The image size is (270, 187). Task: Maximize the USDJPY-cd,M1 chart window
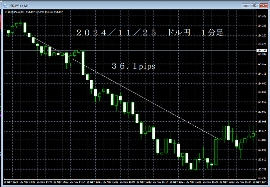click(x=255, y=6)
